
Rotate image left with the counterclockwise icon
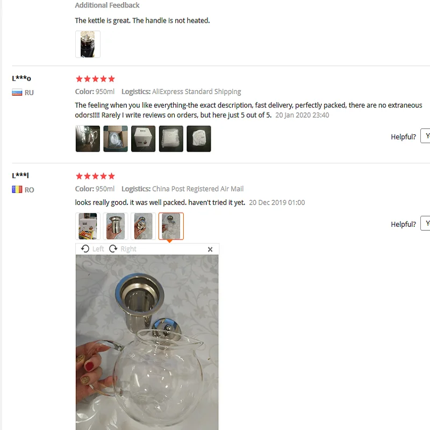pyautogui.click(x=85, y=249)
